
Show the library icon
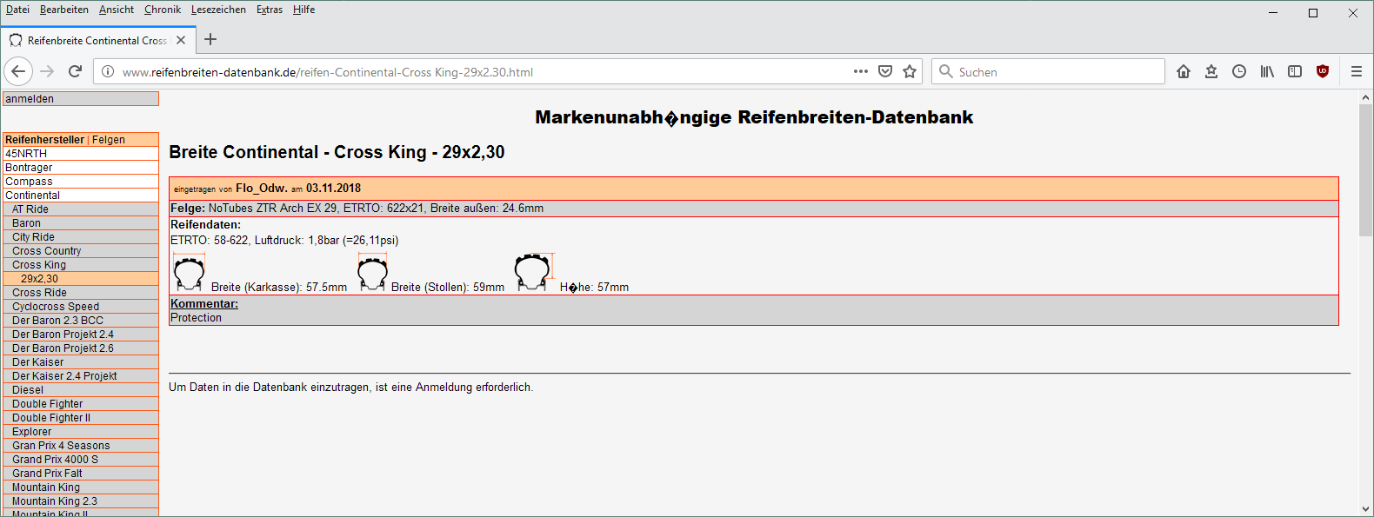(1267, 71)
